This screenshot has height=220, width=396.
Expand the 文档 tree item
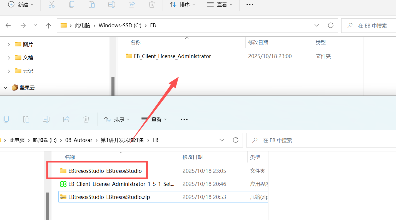point(9,57)
